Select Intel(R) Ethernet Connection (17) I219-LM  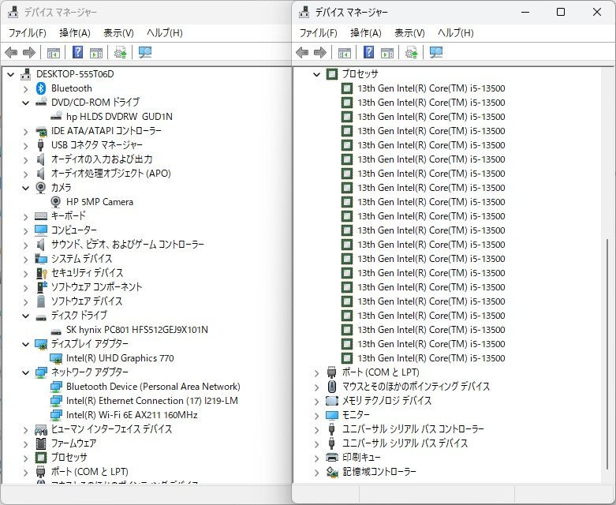click(152, 401)
